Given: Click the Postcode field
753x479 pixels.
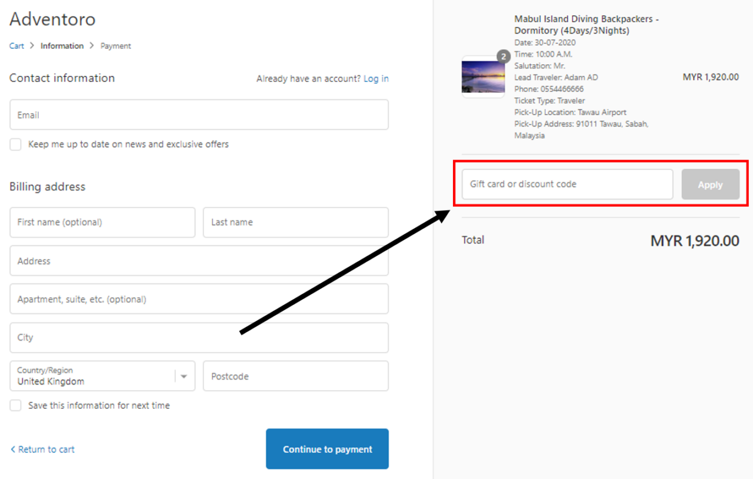Looking at the screenshot, I should click(296, 376).
